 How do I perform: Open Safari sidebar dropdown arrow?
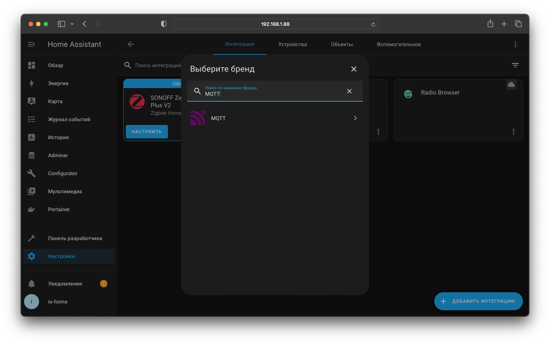pyautogui.click(x=72, y=24)
